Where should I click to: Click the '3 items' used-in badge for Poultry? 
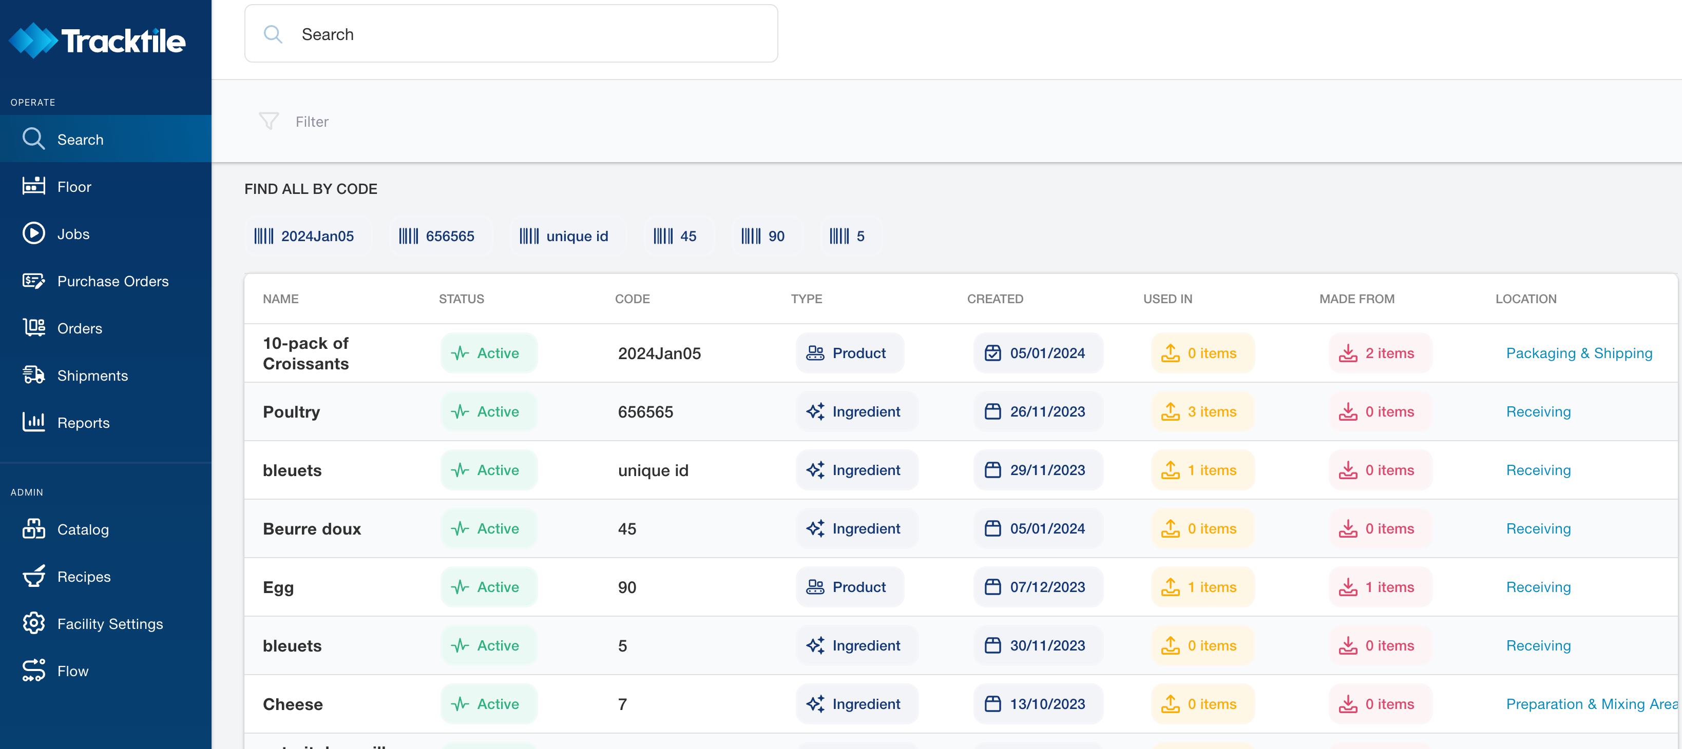1201,411
